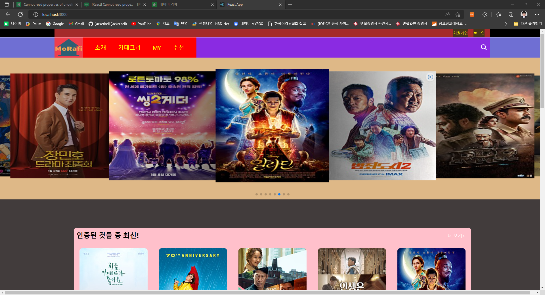
Task: Open jackerbell GitHub bookmark
Action: pyautogui.click(x=108, y=24)
